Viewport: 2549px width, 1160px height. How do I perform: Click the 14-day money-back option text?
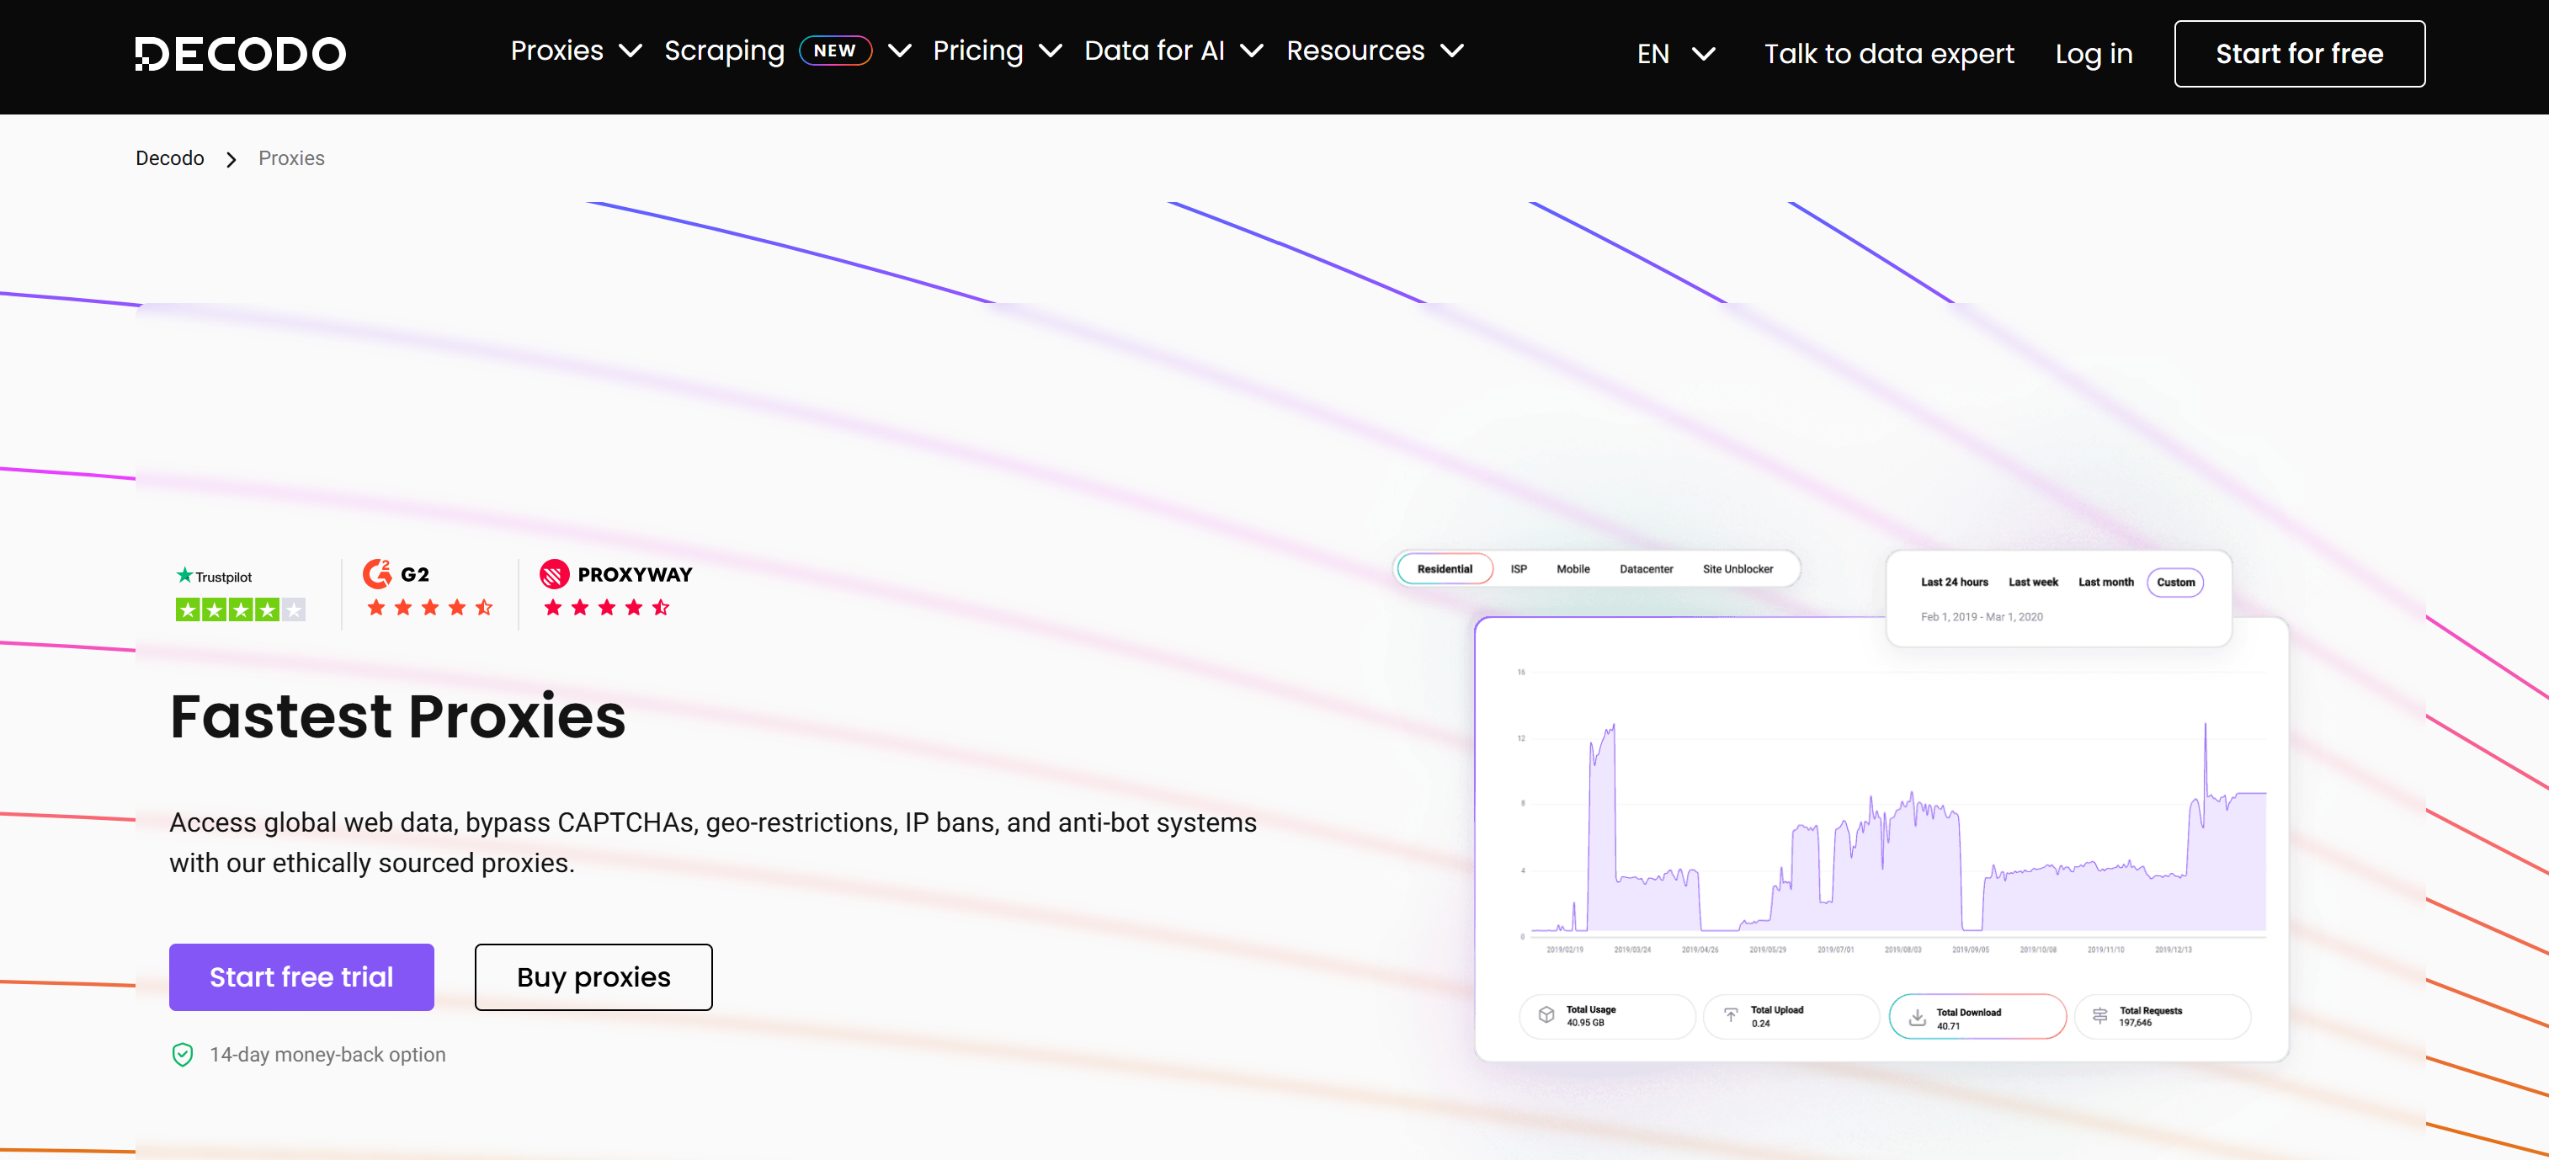click(327, 1055)
